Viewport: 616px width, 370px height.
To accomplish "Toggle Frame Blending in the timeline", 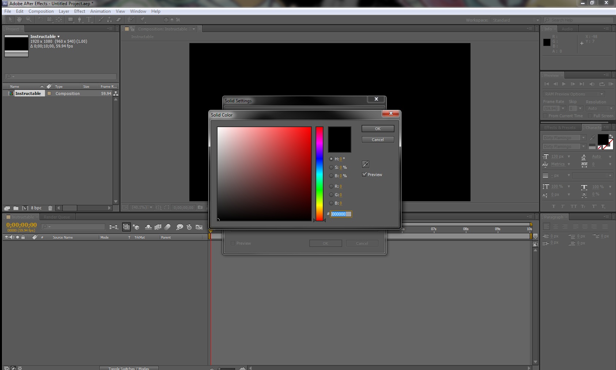I will pos(158,227).
